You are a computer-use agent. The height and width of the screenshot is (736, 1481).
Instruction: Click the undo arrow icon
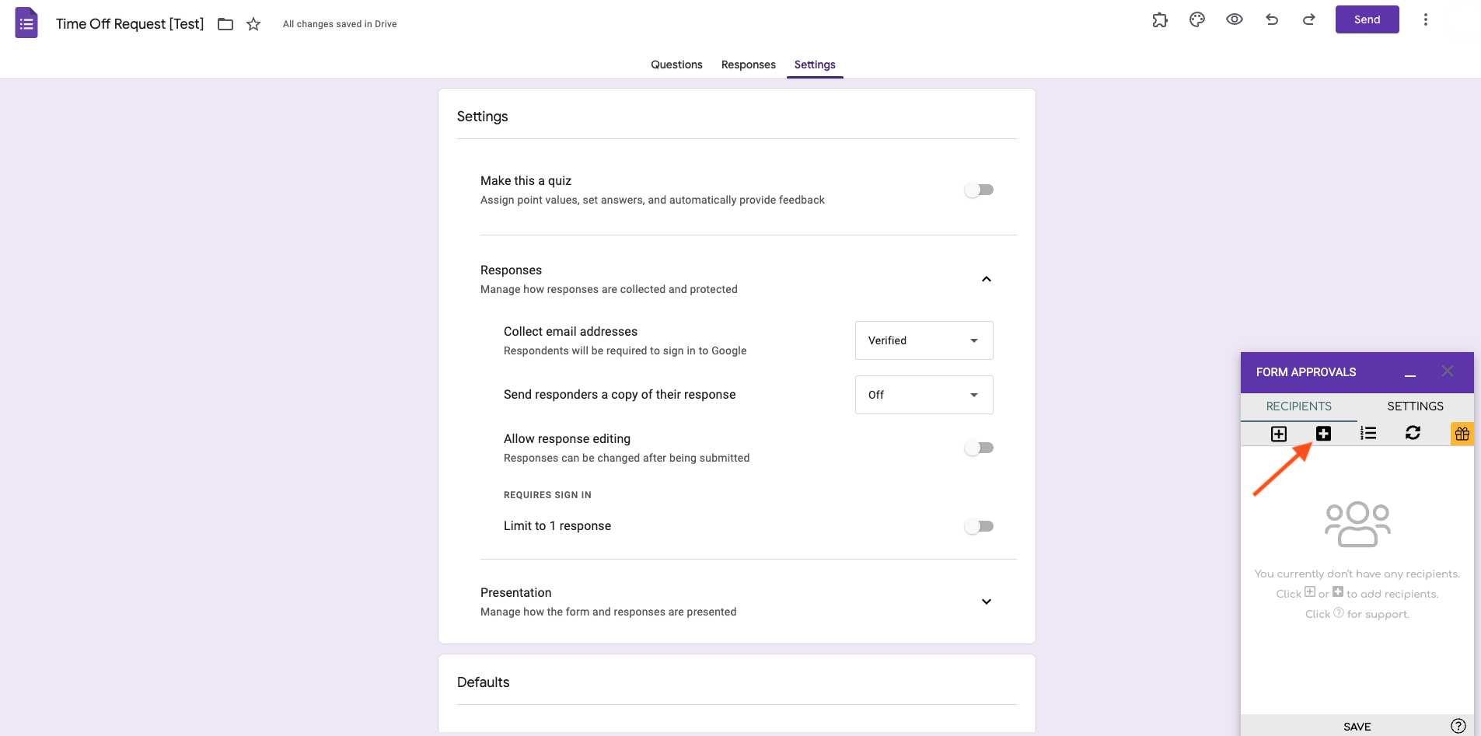[1272, 20]
